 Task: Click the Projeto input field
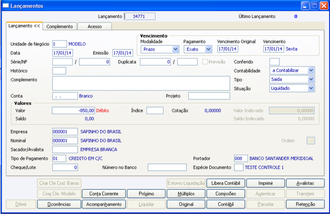[x=209, y=96]
